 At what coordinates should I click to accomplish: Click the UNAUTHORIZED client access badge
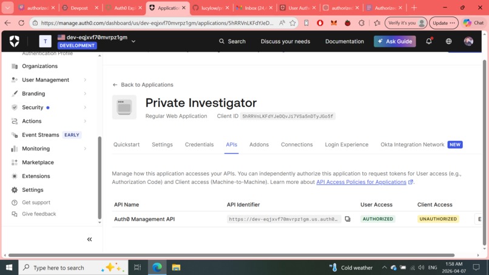pyautogui.click(x=438, y=219)
